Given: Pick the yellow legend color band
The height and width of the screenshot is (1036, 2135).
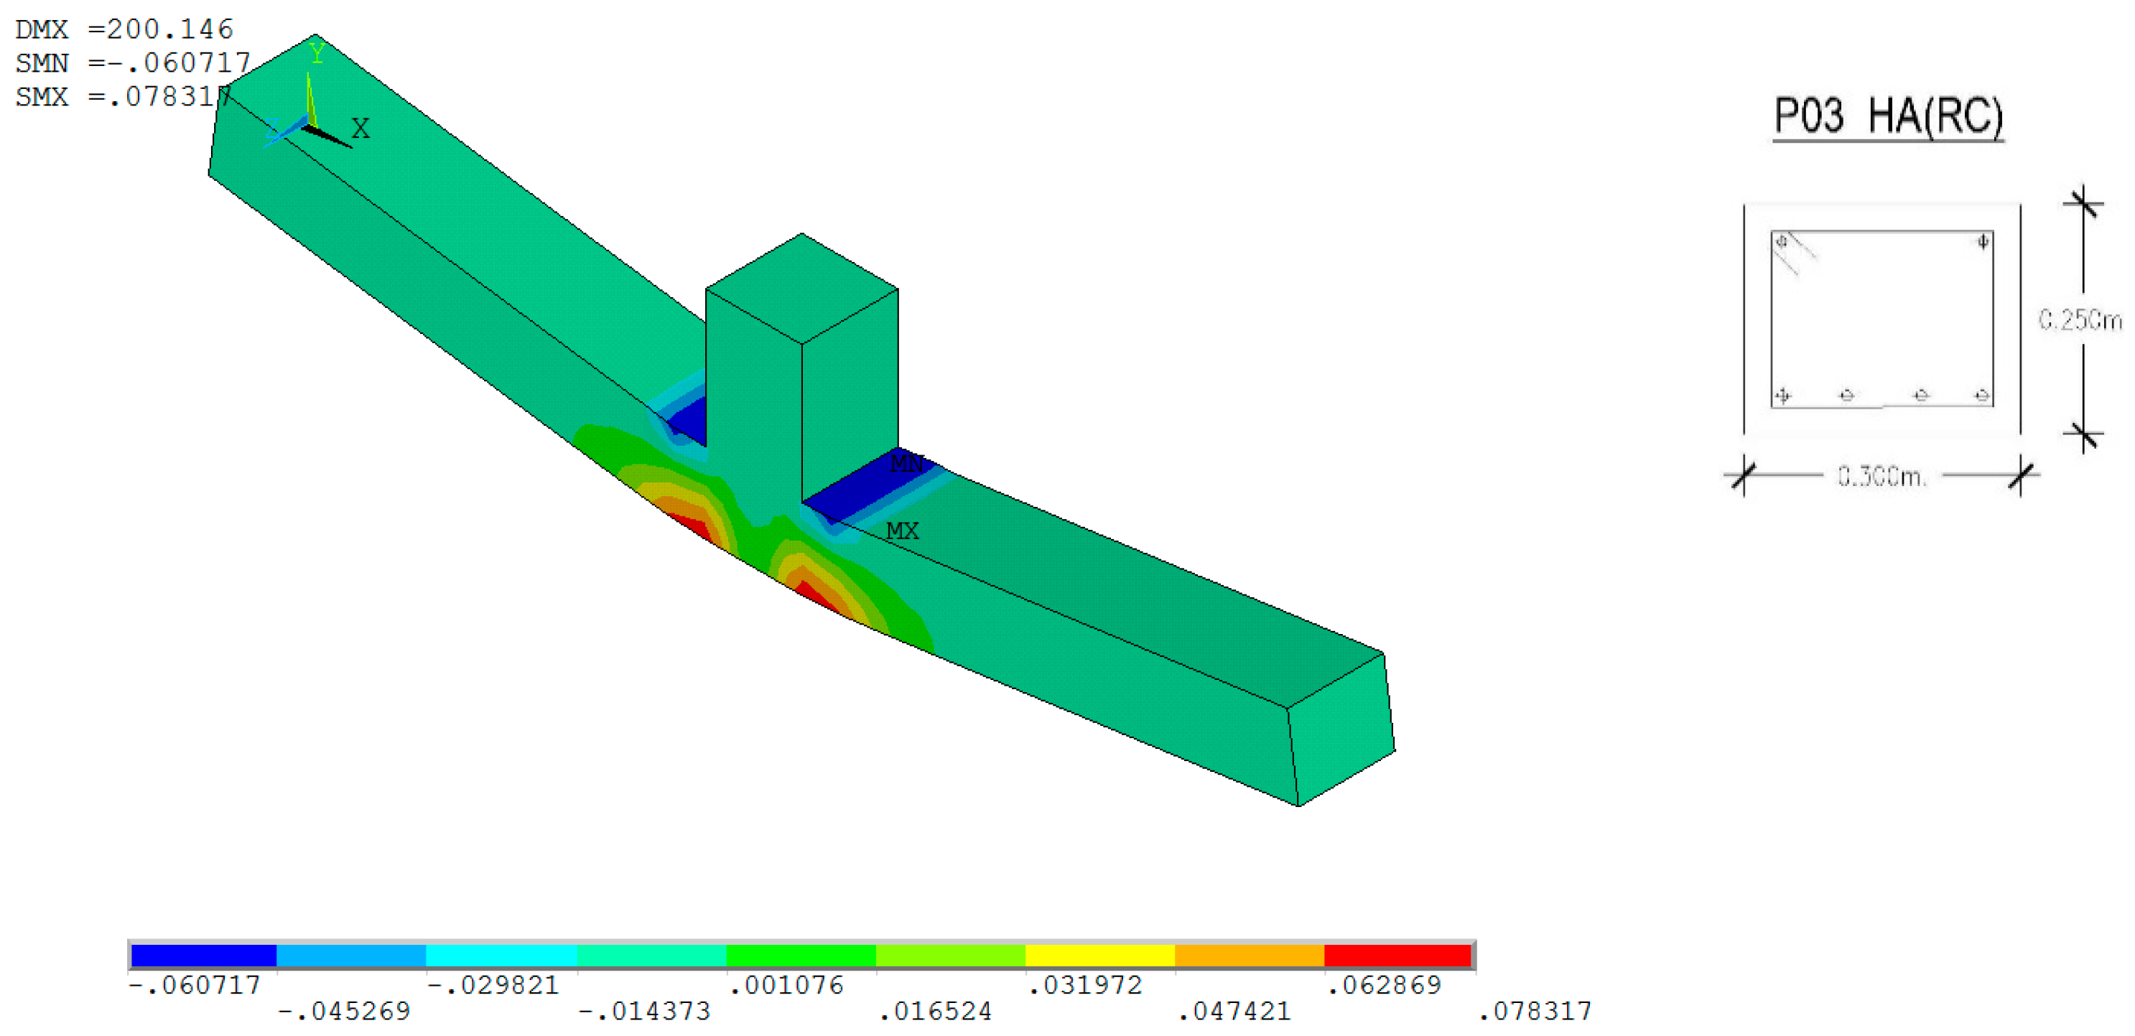Looking at the screenshot, I should pyautogui.click(x=1099, y=956).
